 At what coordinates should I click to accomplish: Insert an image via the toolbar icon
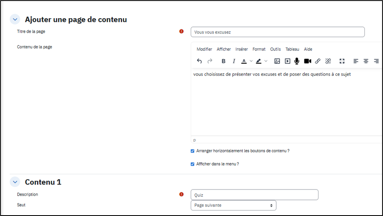tap(277, 61)
